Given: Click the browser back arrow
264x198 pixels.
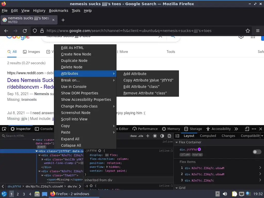Looking at the screenshot, I should click(6, 31).
